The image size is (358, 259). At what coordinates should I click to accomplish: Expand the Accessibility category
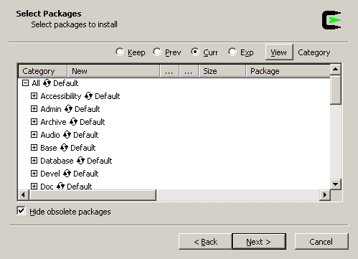tap(34, 96)
